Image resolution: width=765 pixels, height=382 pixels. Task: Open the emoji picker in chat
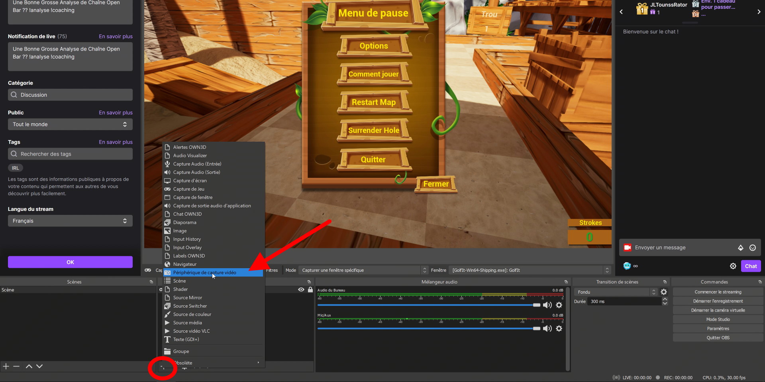click(753, 248)
